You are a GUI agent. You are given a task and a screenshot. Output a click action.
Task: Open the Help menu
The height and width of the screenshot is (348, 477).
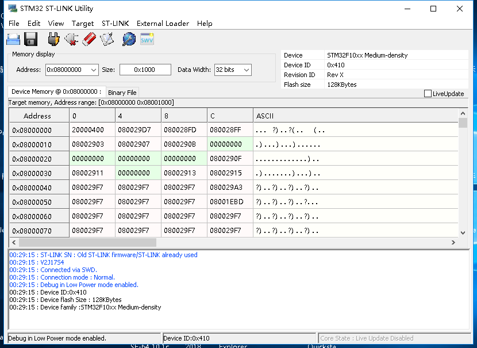pyautogui.click(x=205, y=24)
